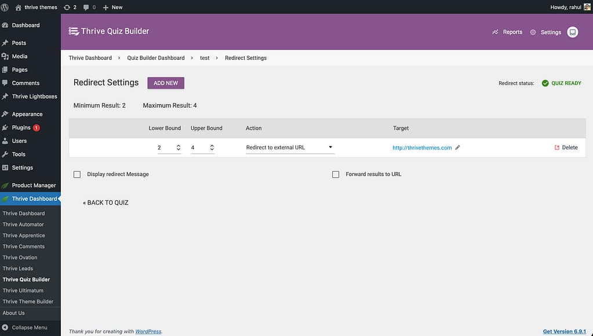This screenshot has width=593, height=336.
Task: Adjust the Upper Bound stepper arrows
Action: coord(212,148)
